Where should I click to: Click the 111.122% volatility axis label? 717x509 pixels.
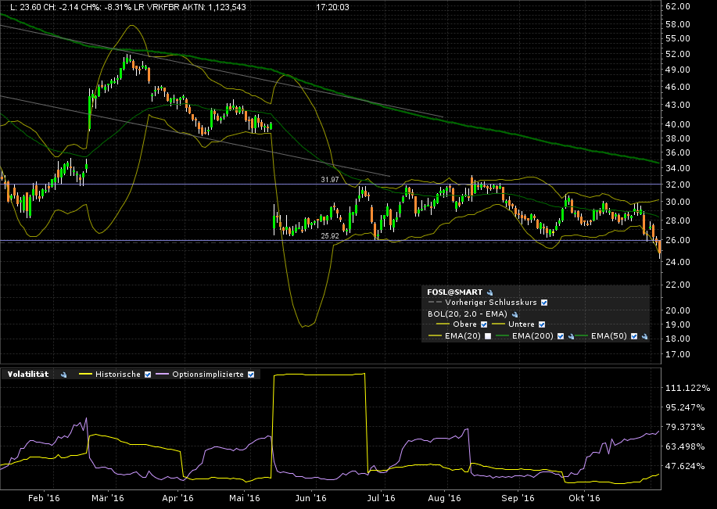coord(687,389)
